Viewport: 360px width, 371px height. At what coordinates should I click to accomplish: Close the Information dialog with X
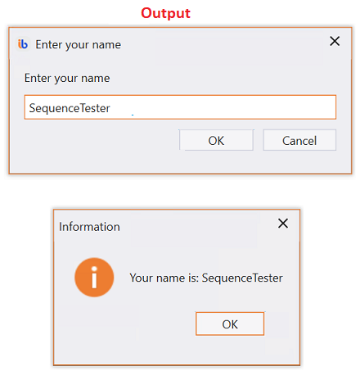tap(283, 224)
